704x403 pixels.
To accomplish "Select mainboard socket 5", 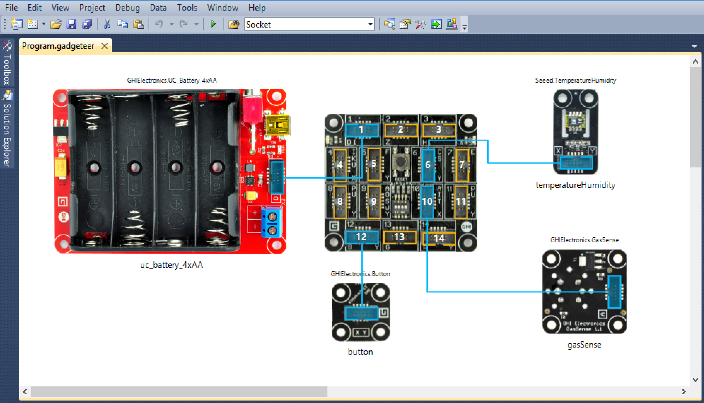I will (374, 164).
